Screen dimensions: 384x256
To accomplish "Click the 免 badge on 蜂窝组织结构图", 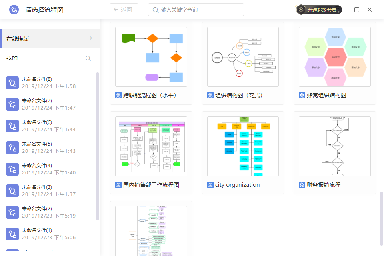I will 302,95.
